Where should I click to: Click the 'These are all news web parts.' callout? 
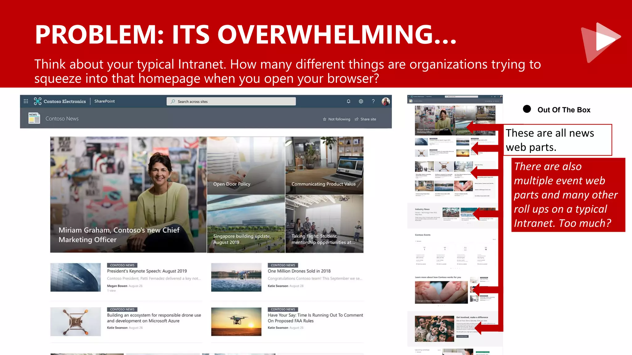pos(558,140)
